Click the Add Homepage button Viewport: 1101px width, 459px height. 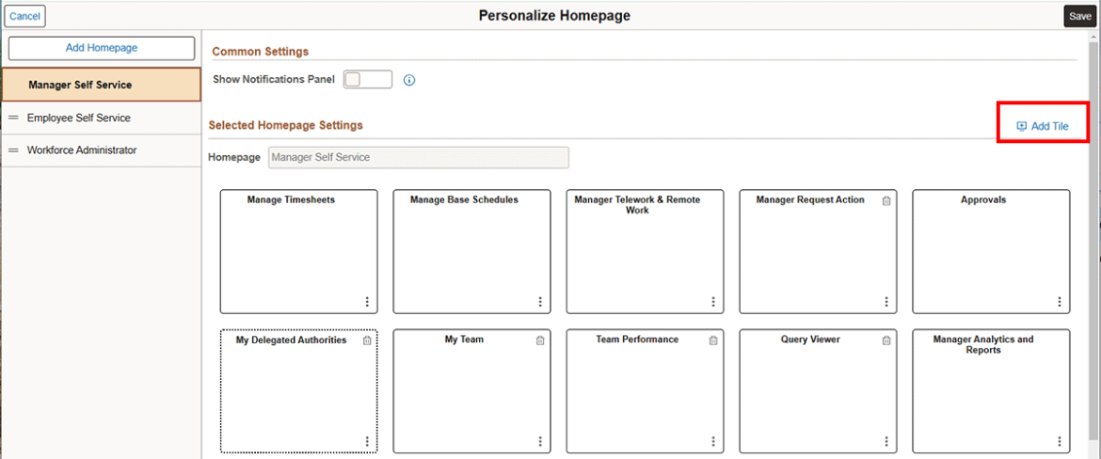[x=102, y=48]
